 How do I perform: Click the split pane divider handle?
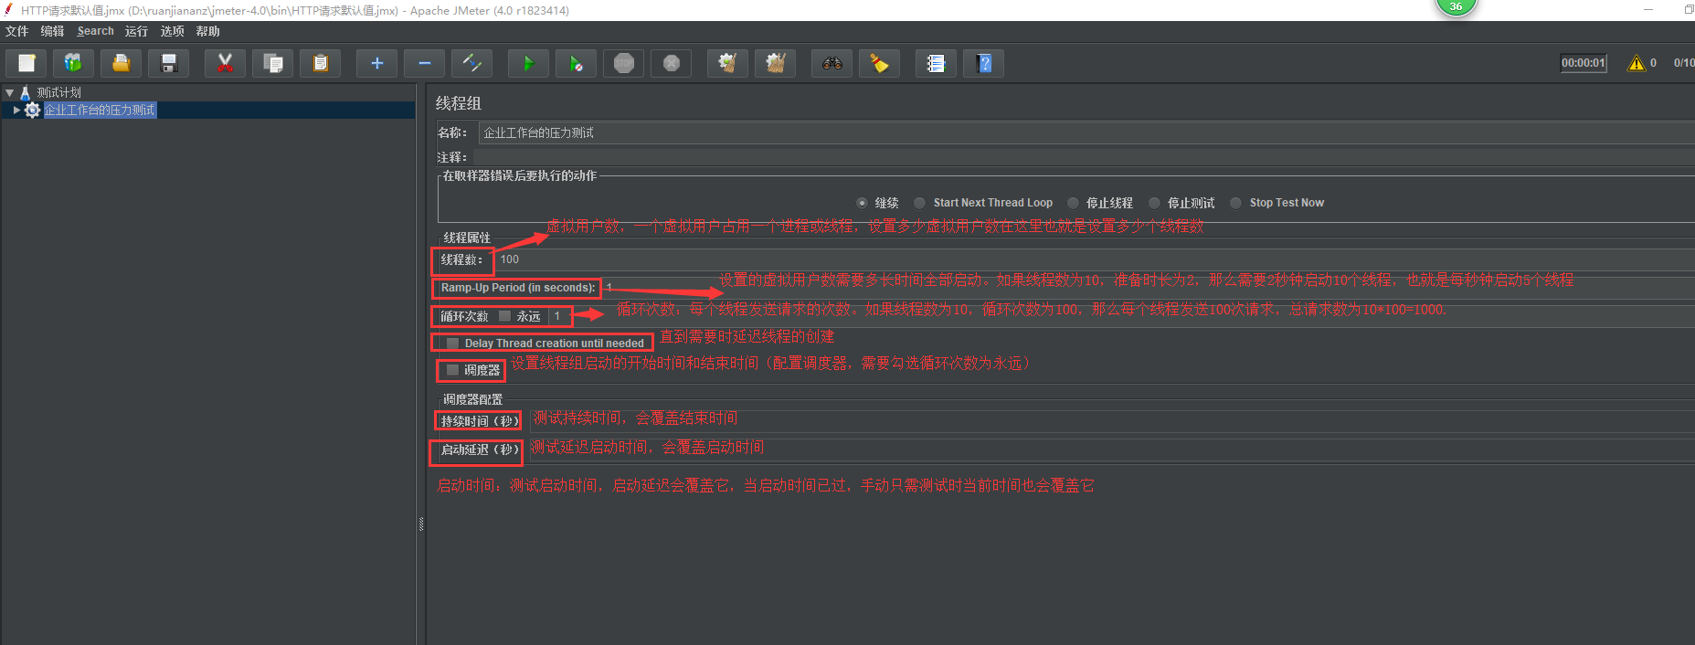coord(421,524)
